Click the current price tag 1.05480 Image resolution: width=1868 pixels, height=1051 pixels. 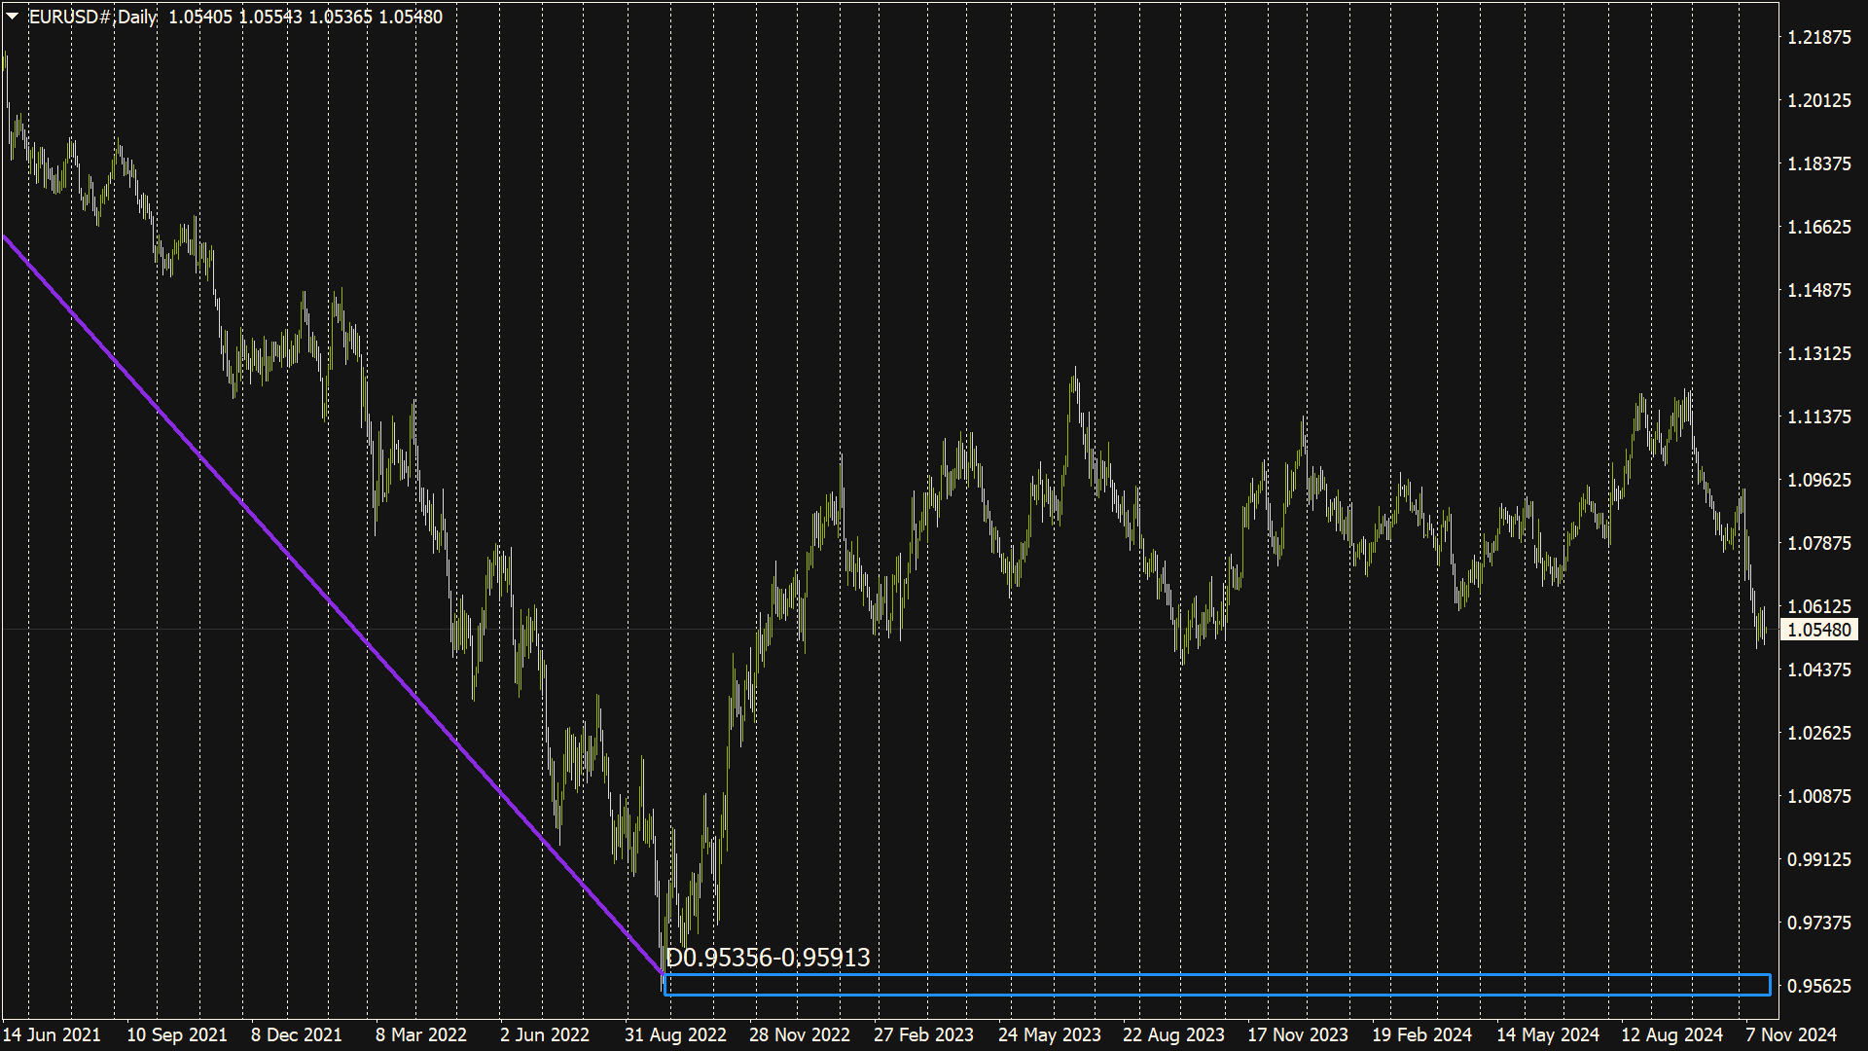click(x=1818, y=630)
